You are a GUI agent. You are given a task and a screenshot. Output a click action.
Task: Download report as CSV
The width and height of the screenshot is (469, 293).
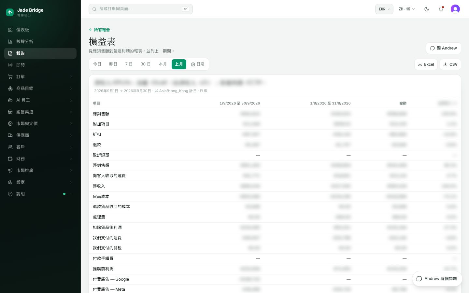(x=450, y=64)
